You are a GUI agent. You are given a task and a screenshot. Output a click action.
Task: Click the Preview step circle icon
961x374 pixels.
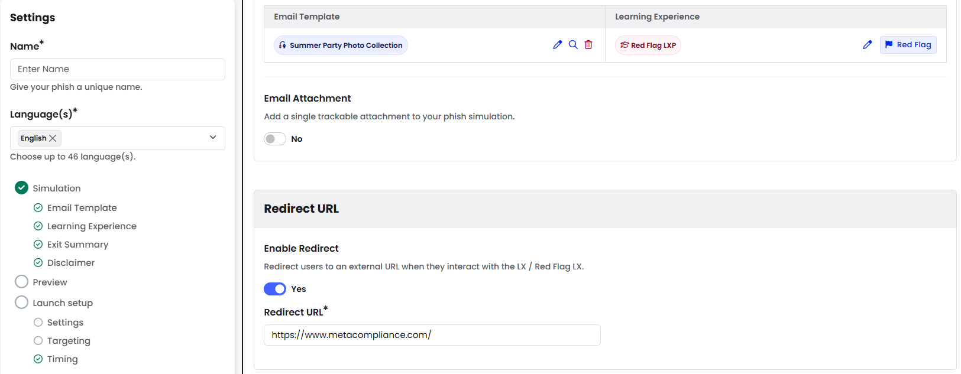point(21,282)
